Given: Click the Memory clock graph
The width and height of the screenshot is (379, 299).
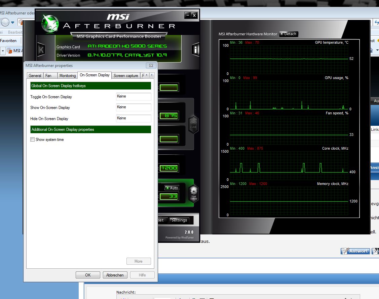Looking at the screenshot, I should (289, 200).
